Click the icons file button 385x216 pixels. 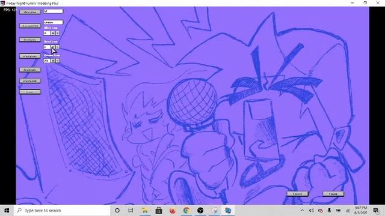tap(30, 92)
